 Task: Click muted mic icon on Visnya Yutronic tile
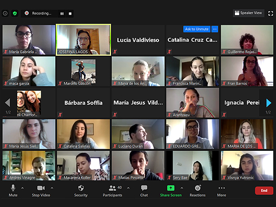224,178
